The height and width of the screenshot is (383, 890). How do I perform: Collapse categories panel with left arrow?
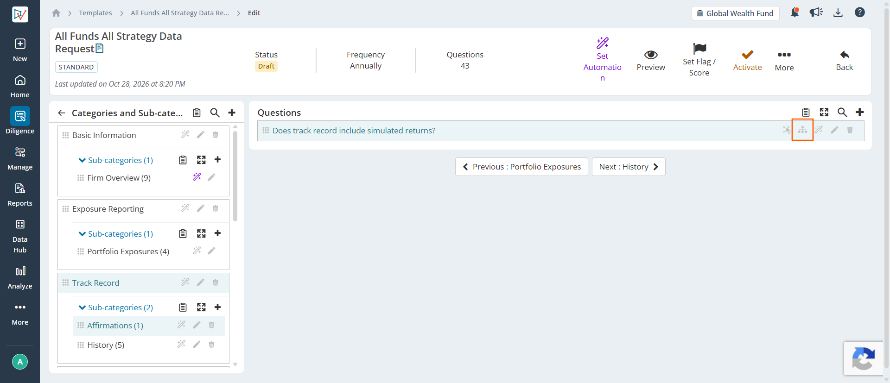point(62,113)
